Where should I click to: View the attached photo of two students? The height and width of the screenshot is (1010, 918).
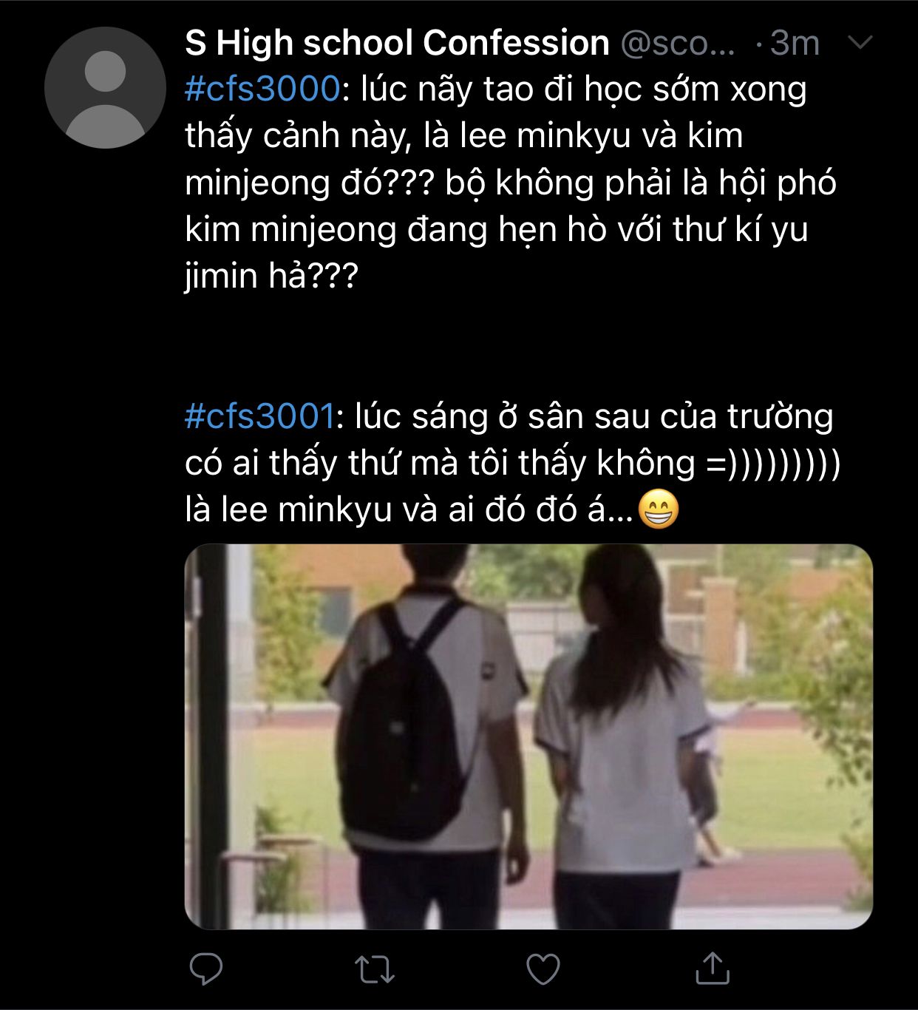pyautogui.click(x=528, y=736)
